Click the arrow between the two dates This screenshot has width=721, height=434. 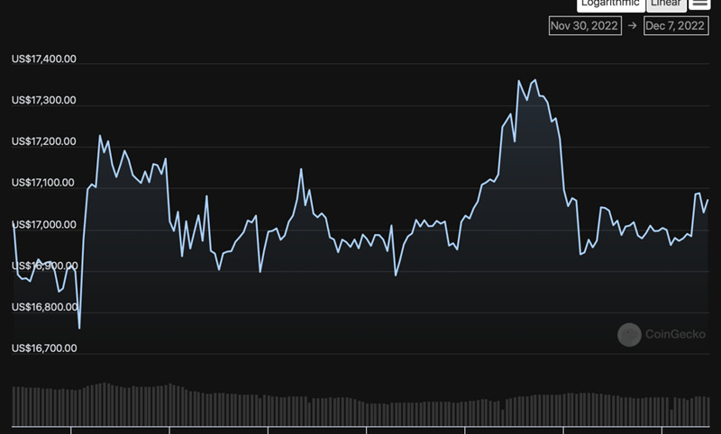[633, 26]
